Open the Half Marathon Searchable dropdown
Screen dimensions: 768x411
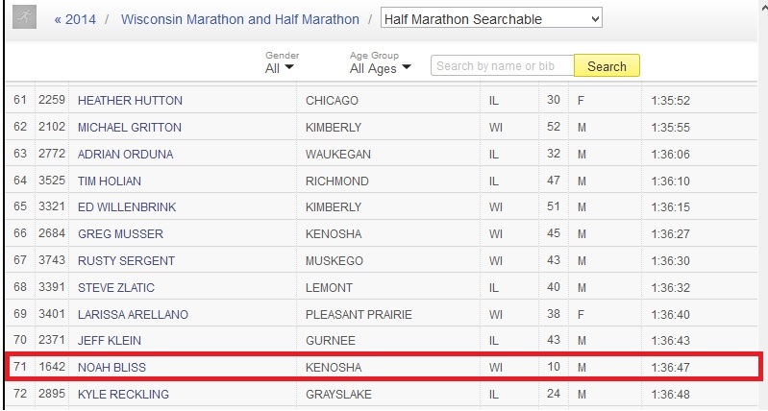(x=491, y=18)
